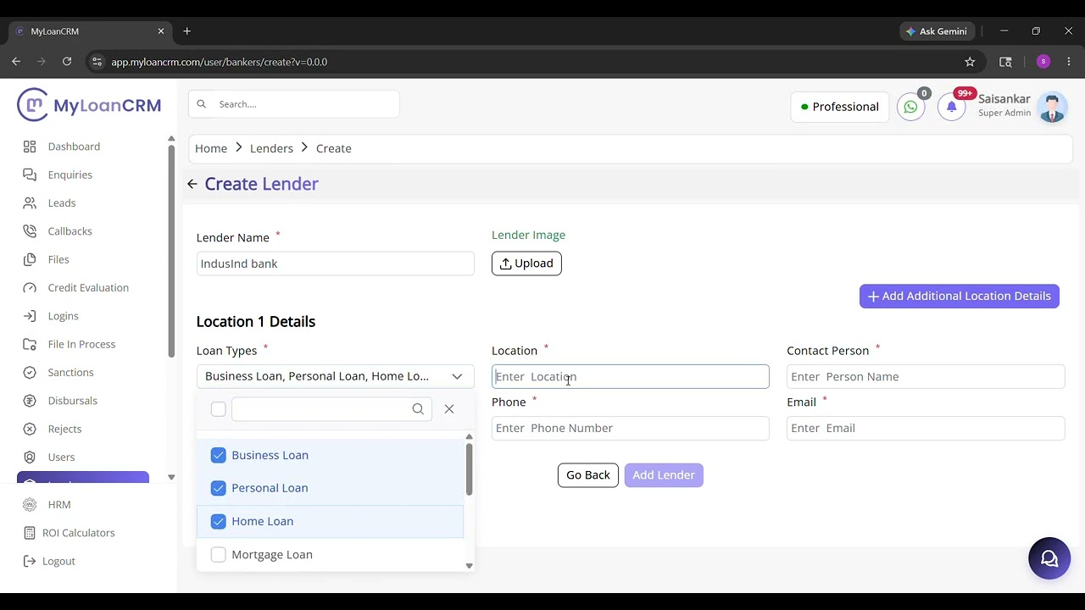Open the Credit Evaluation gauge icon
This screenshot has height=610, width=1085.
(x=30, y=288)
